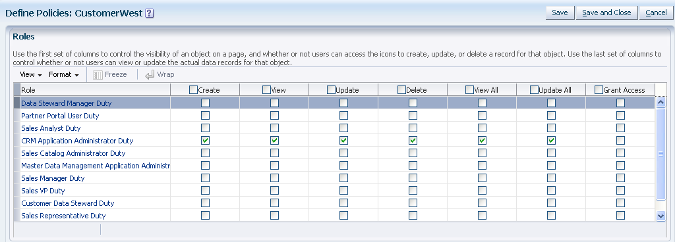Check the View column header checkbox
675x242 pixels.
(266, 89)
